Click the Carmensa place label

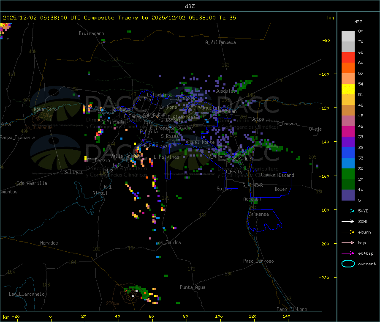tap(258, 215)
